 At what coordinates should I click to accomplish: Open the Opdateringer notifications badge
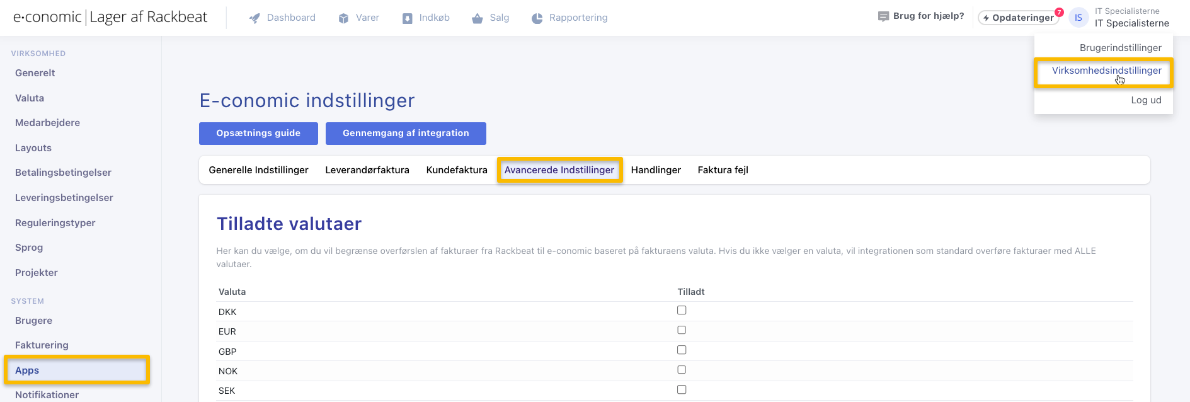[x=1059, y=12]
